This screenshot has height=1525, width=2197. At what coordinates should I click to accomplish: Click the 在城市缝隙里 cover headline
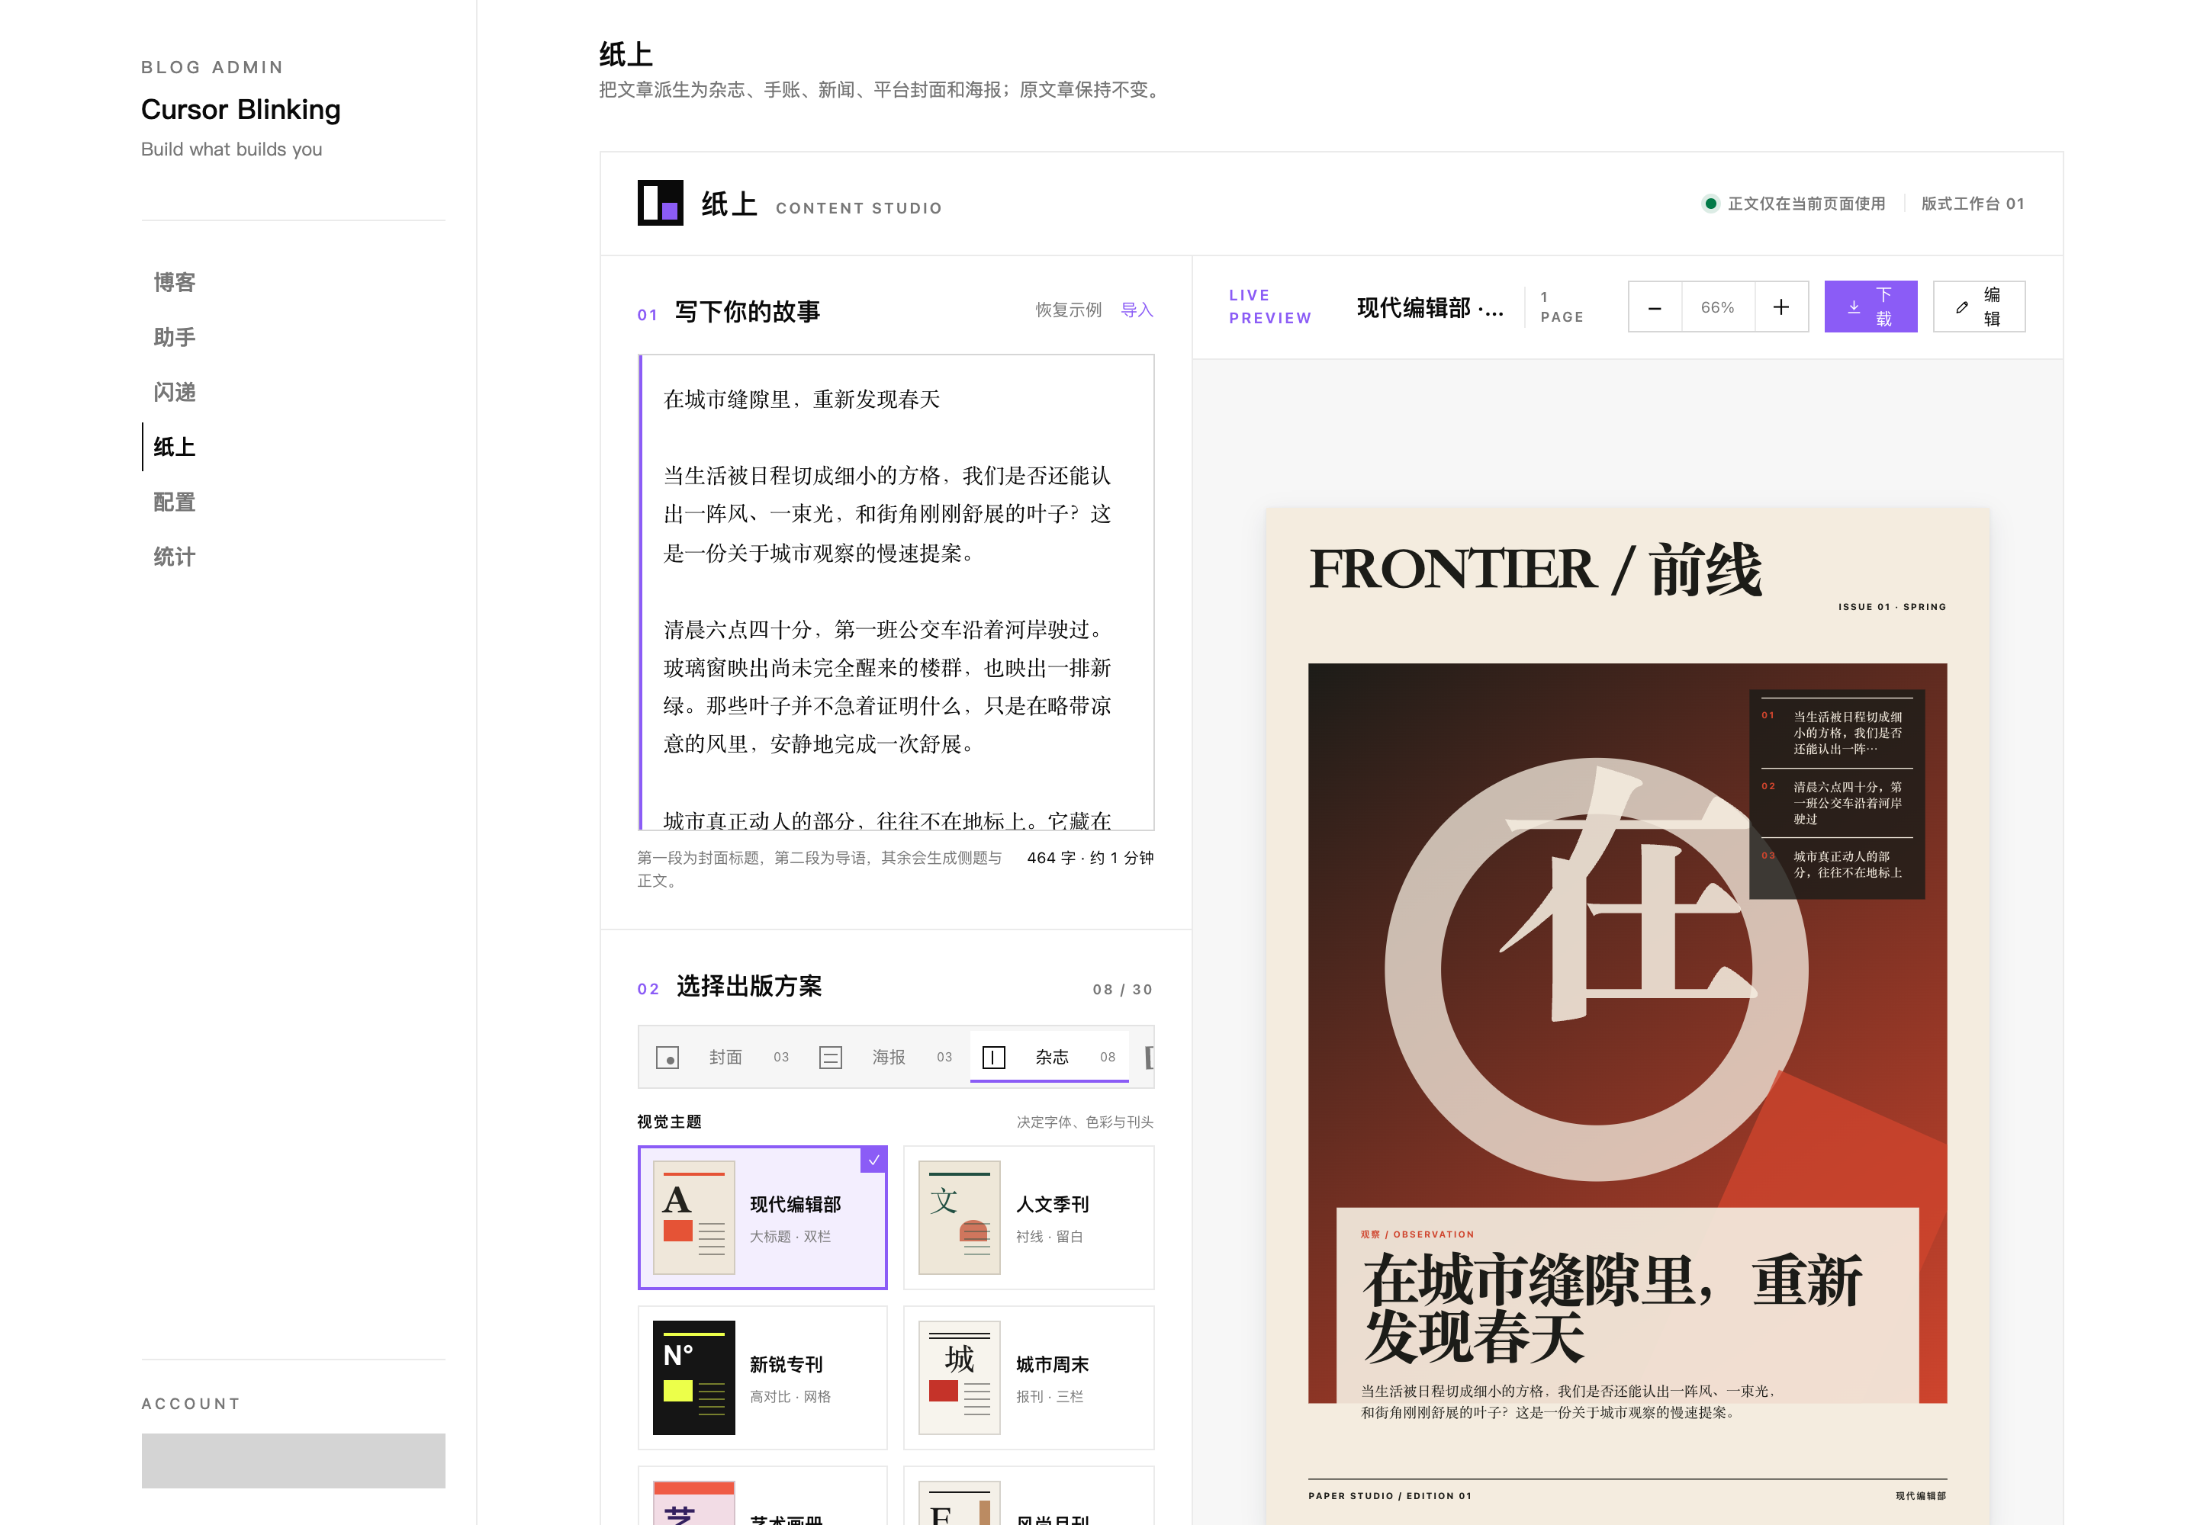tap(1612, 1307)
